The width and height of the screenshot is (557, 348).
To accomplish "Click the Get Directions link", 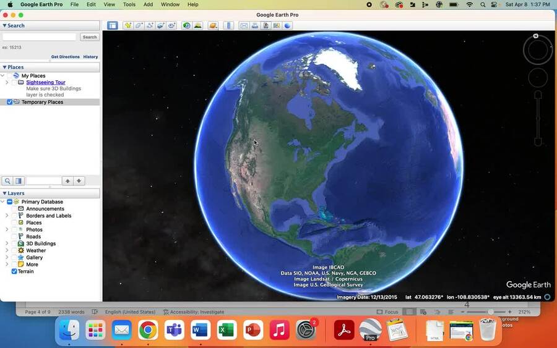I will pos(65,57).
